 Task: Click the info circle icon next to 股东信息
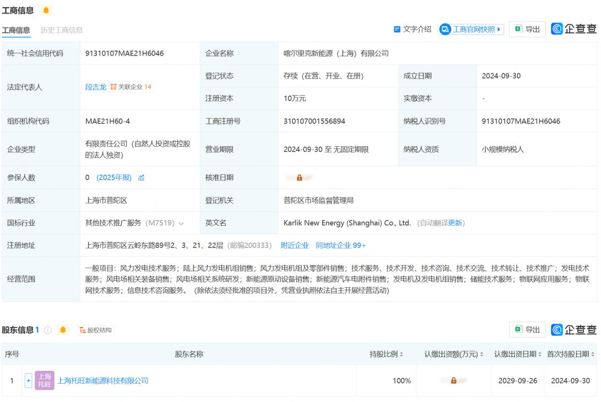[x=48, y=330]
